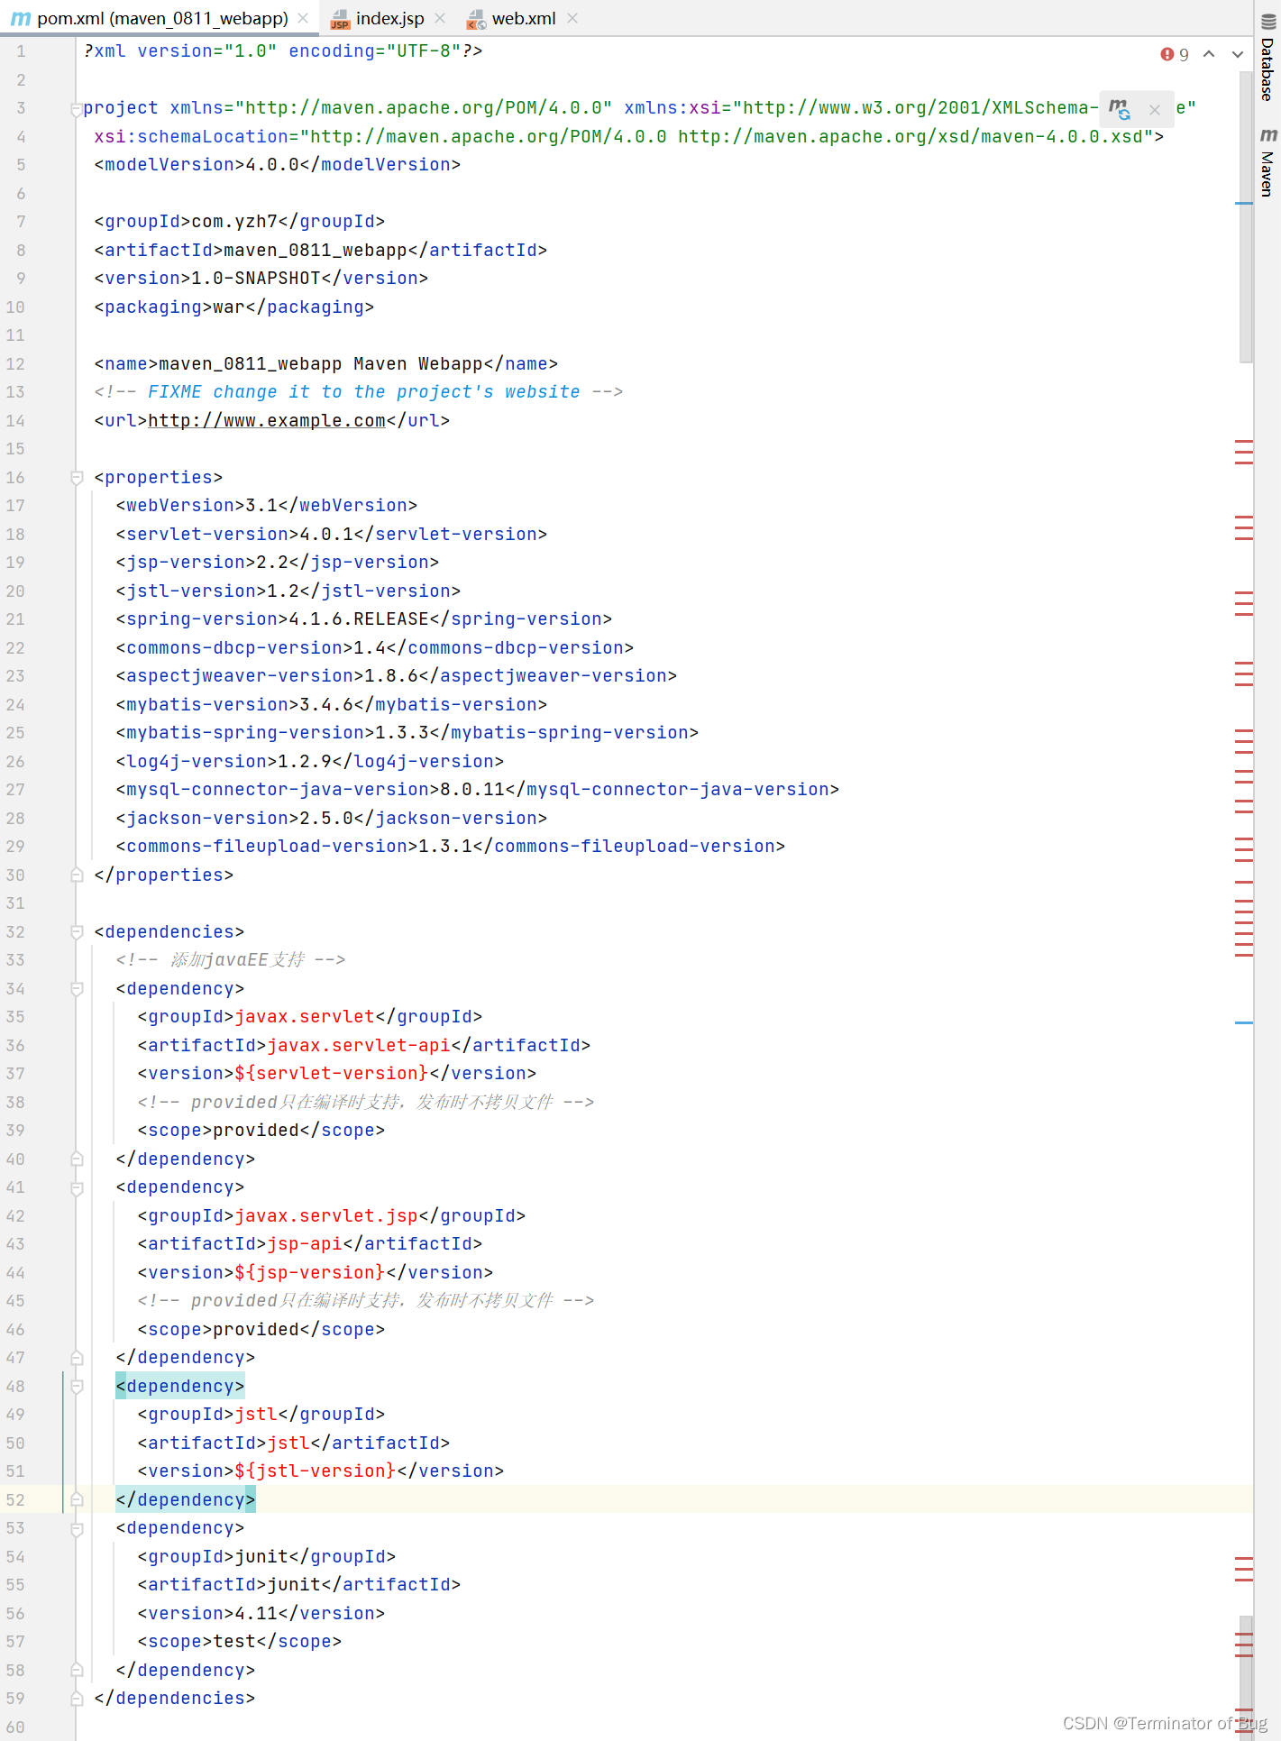Fold the jsp-api dependency on line 41
Viewport: 1281px width, 1741px height.
point(77,1187)
